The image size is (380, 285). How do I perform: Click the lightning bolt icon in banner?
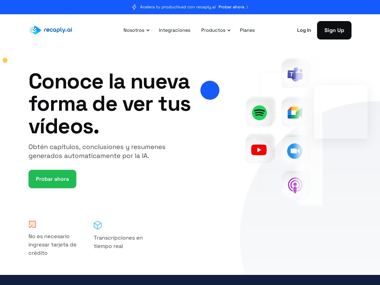click(x=134, y=7)
